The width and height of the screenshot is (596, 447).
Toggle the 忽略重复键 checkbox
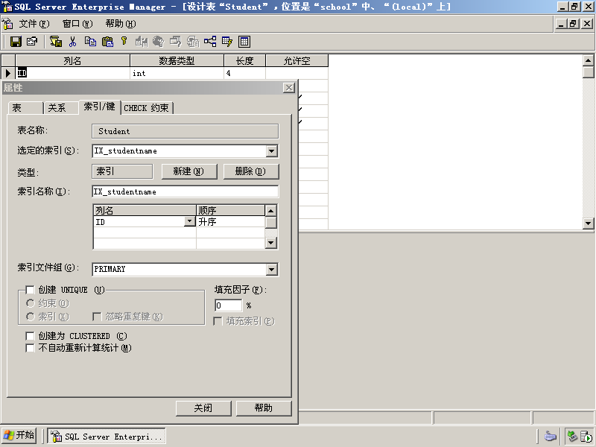tap(97, 317)
